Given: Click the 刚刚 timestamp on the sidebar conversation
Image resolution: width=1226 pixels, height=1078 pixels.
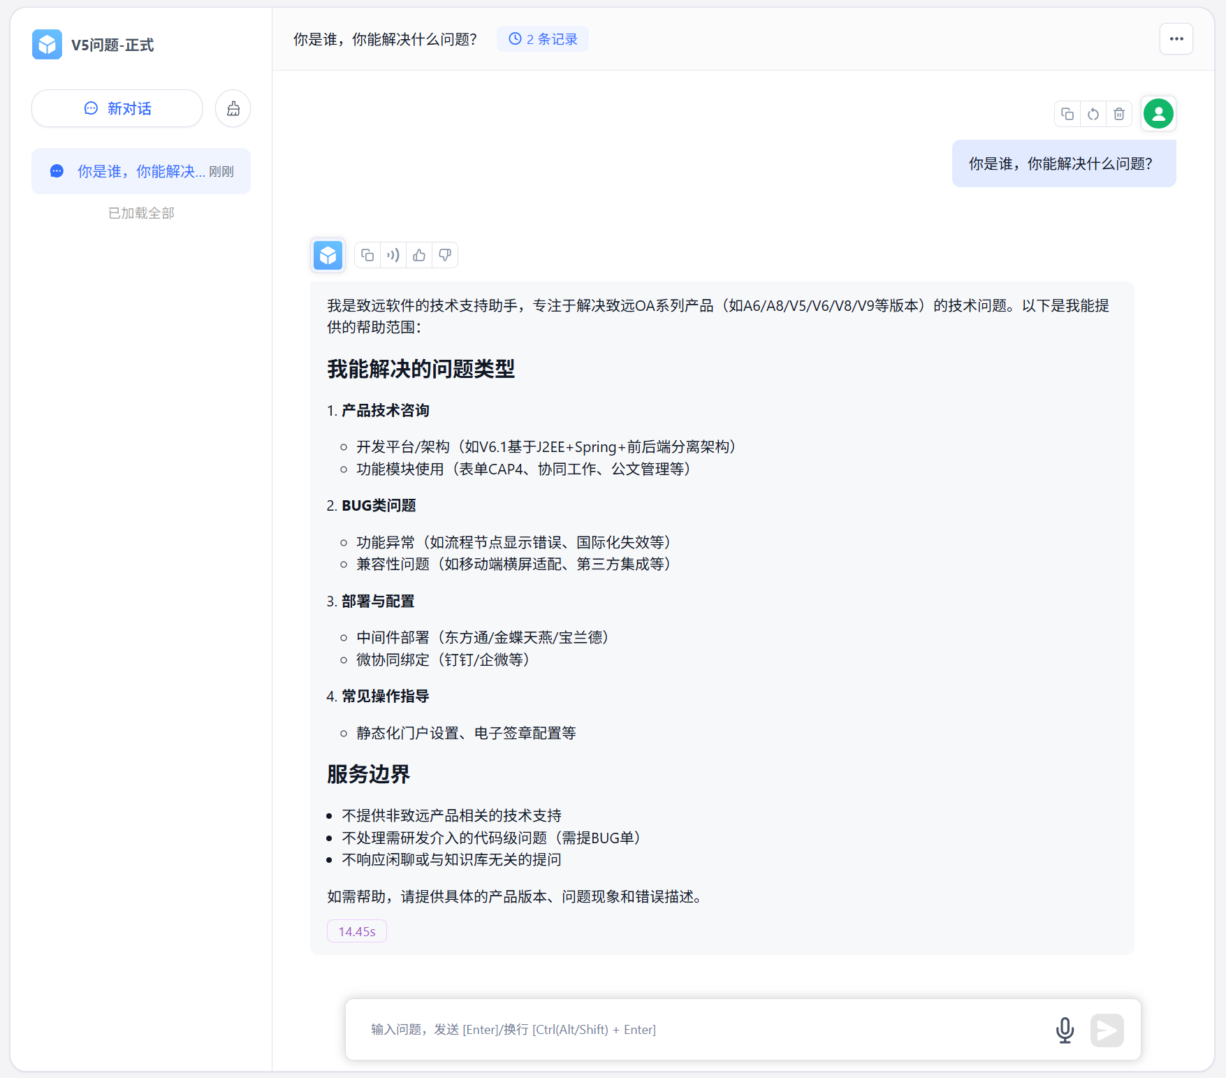Looking at the screenshot, I should point(221,172).
